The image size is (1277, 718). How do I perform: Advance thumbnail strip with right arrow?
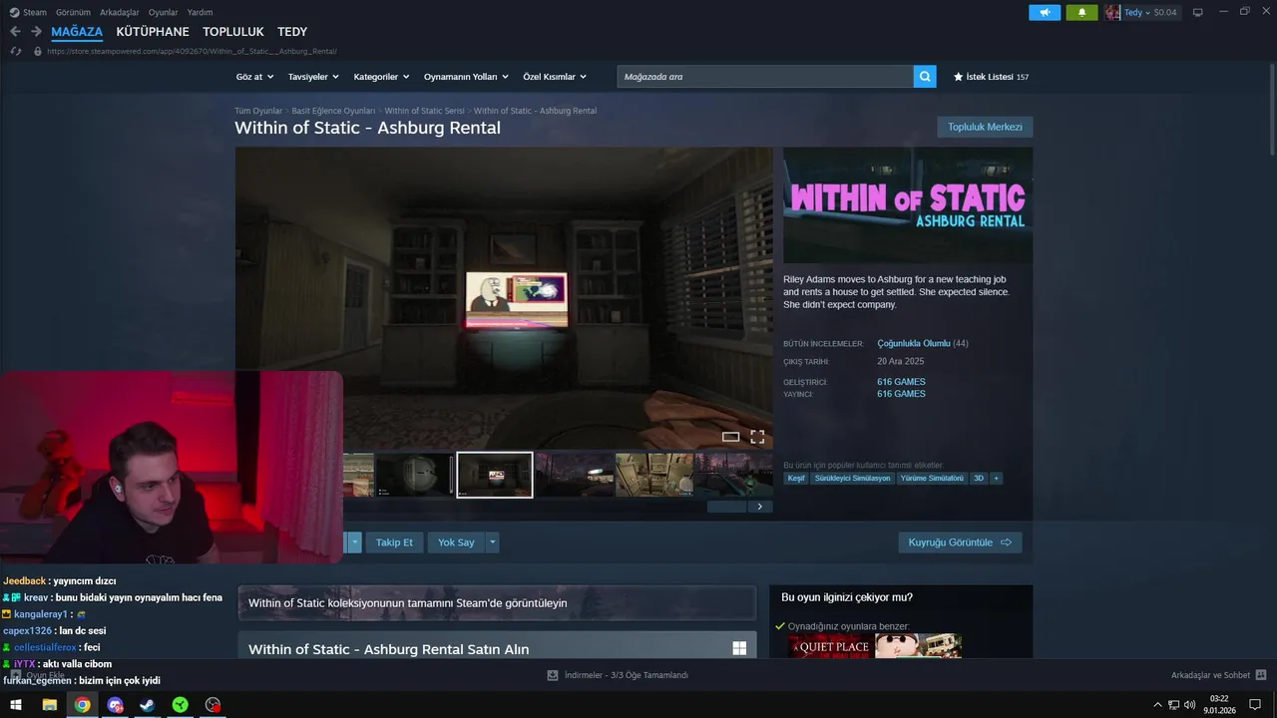click(x=760, y=507)
